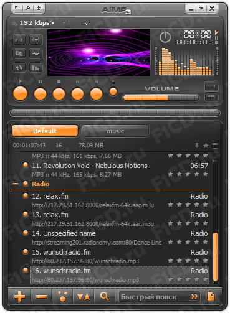
Task: Remove tracks with the orange minus icon
Action: point(41,296)
